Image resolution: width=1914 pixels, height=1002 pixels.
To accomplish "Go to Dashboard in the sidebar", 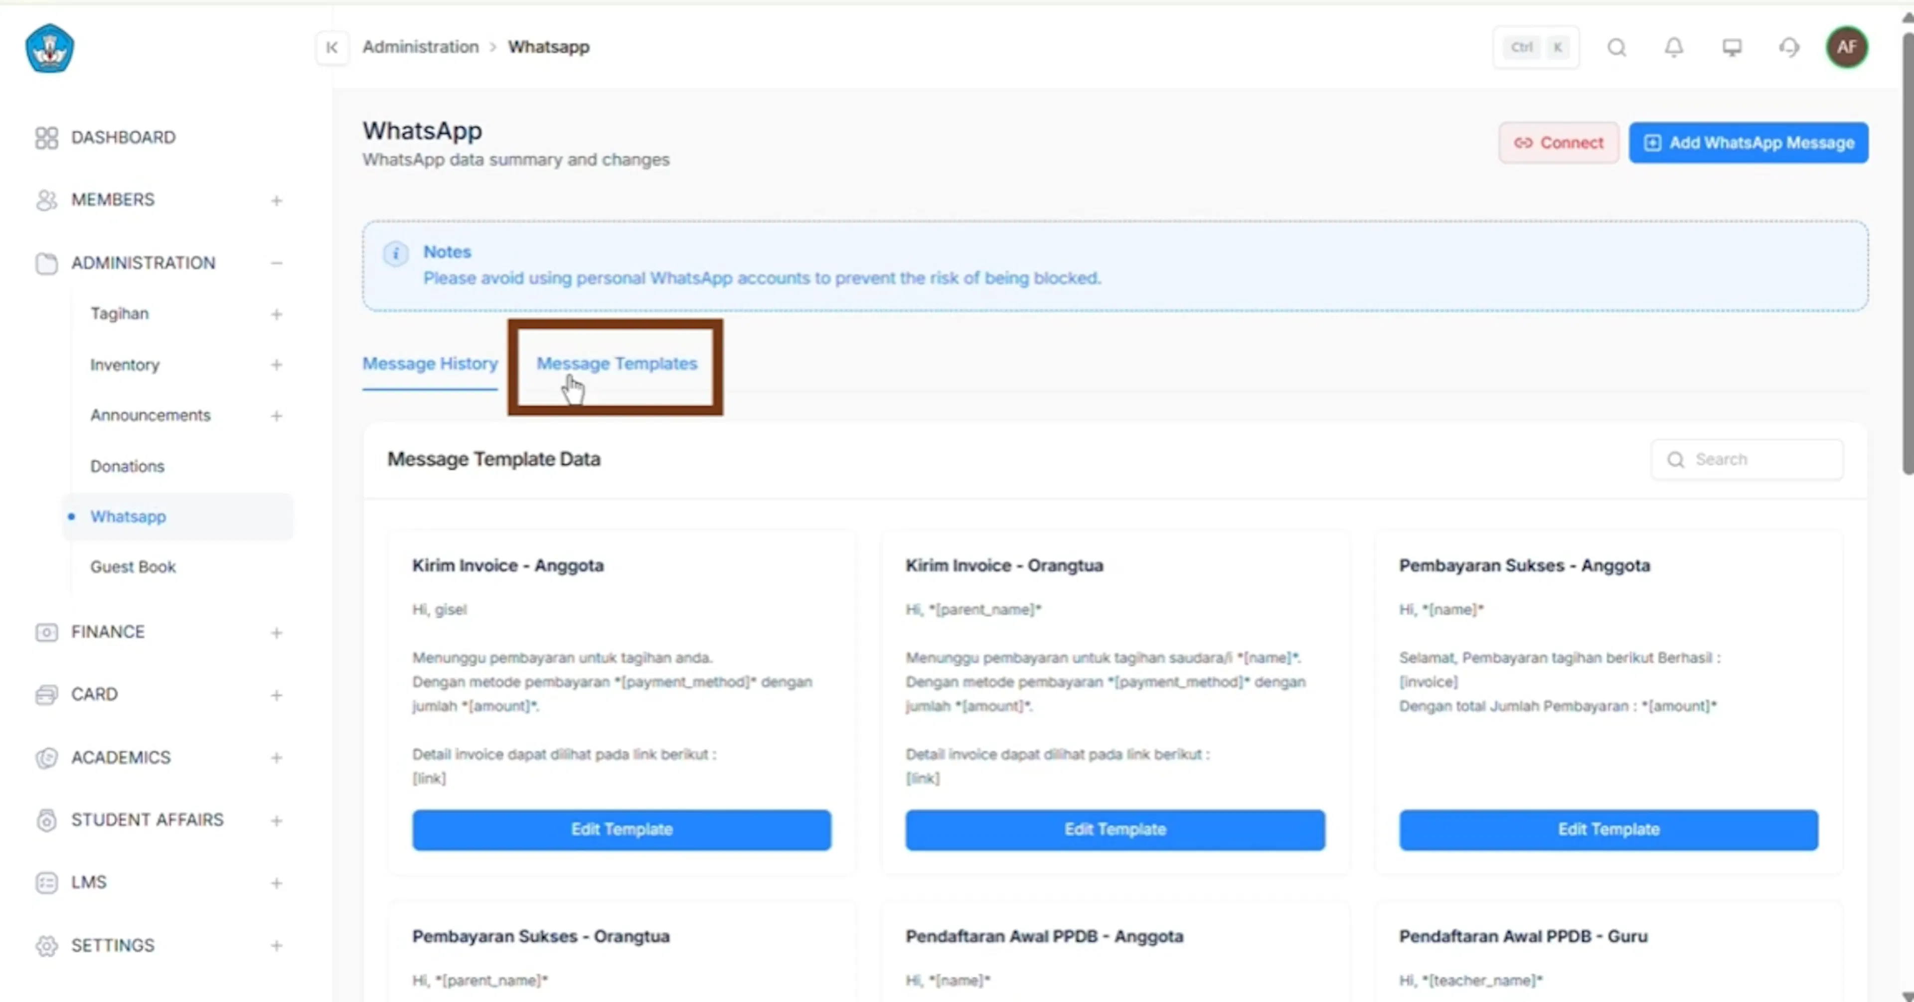I will pos(123,138).
